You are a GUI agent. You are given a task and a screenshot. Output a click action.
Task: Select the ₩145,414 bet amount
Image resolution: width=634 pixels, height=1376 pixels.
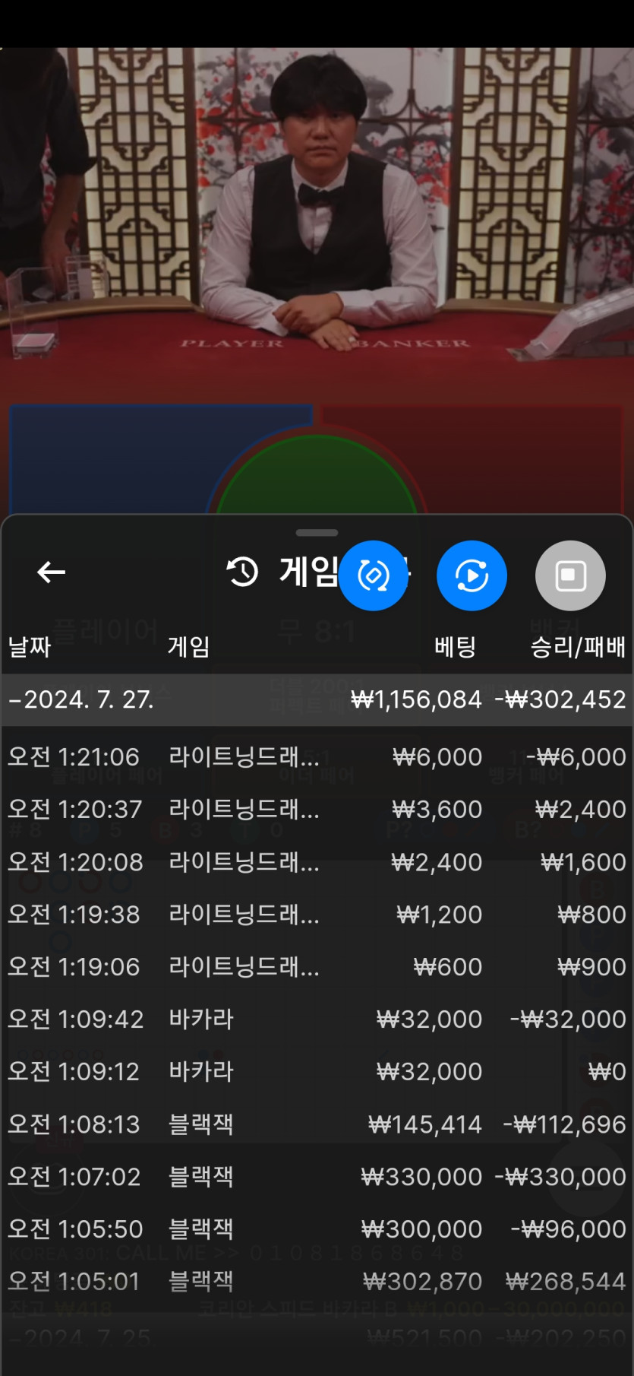425,1124
